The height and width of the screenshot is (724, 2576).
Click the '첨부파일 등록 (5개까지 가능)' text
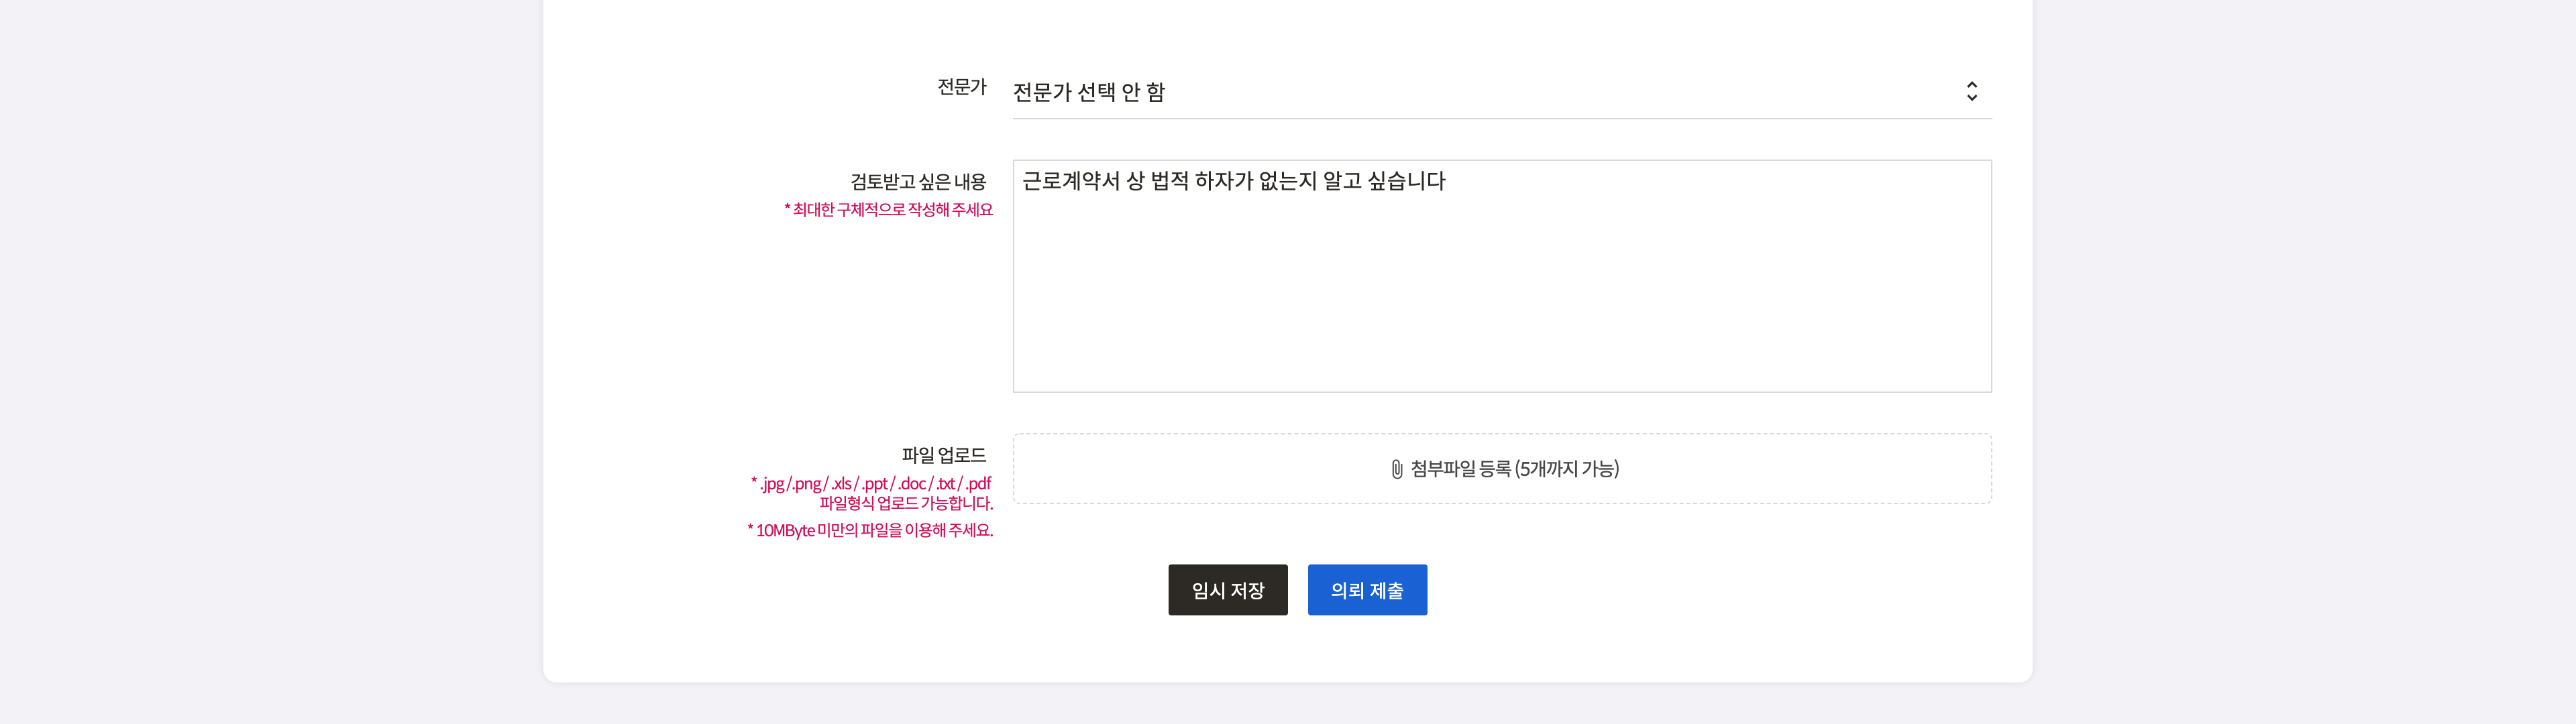point(1514,469)
